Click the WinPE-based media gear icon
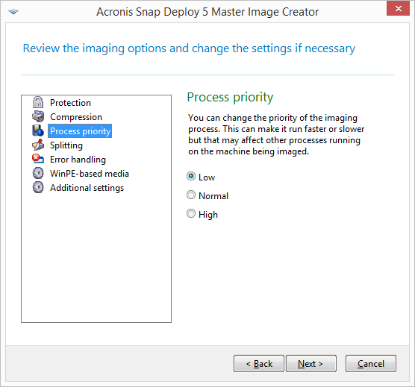Viewport: 415px width, 387px height. pyautogui.click(x=38, y=174)
